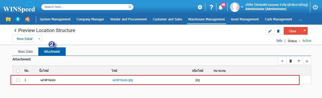This screenshot has width=322, height=98.
Task: Click the pencil edit icon
Action: [x=270, y=31]
